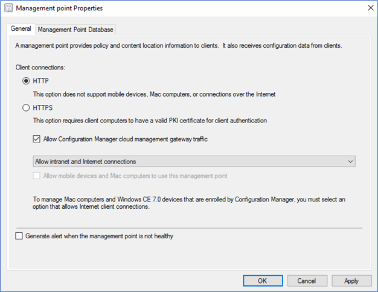
Task: Switch to the General tab
Action: 21,29
